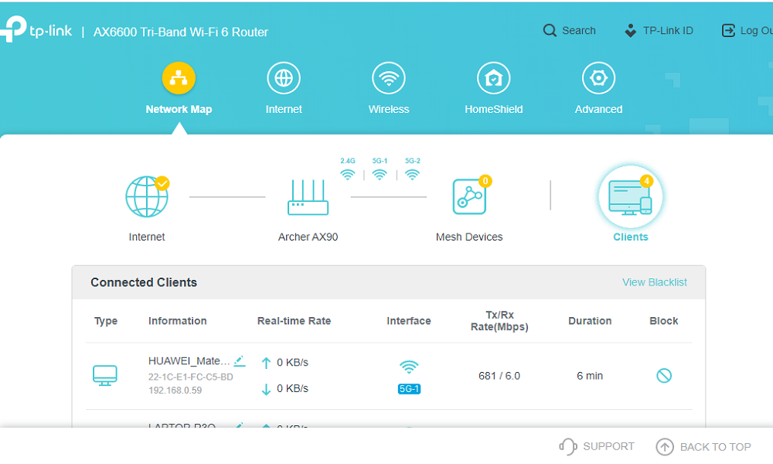
Task: Edit the HUAWEI_Mate device name
Action: click(240, 361)
